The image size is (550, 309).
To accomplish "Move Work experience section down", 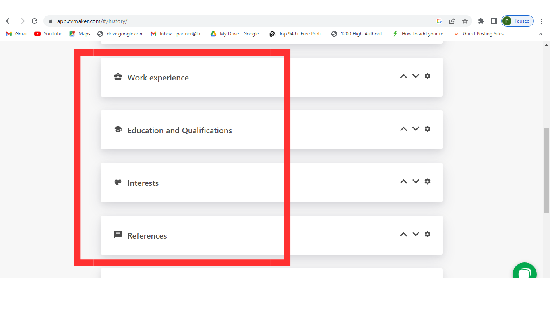I will 416,76.
